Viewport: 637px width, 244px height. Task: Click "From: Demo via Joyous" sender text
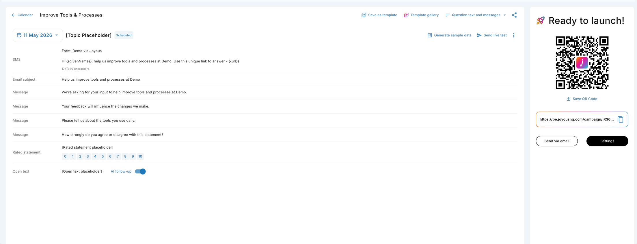tap(82, 51)
